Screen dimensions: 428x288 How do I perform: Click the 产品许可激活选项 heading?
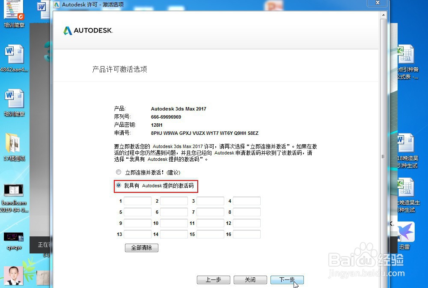[119, 69]
